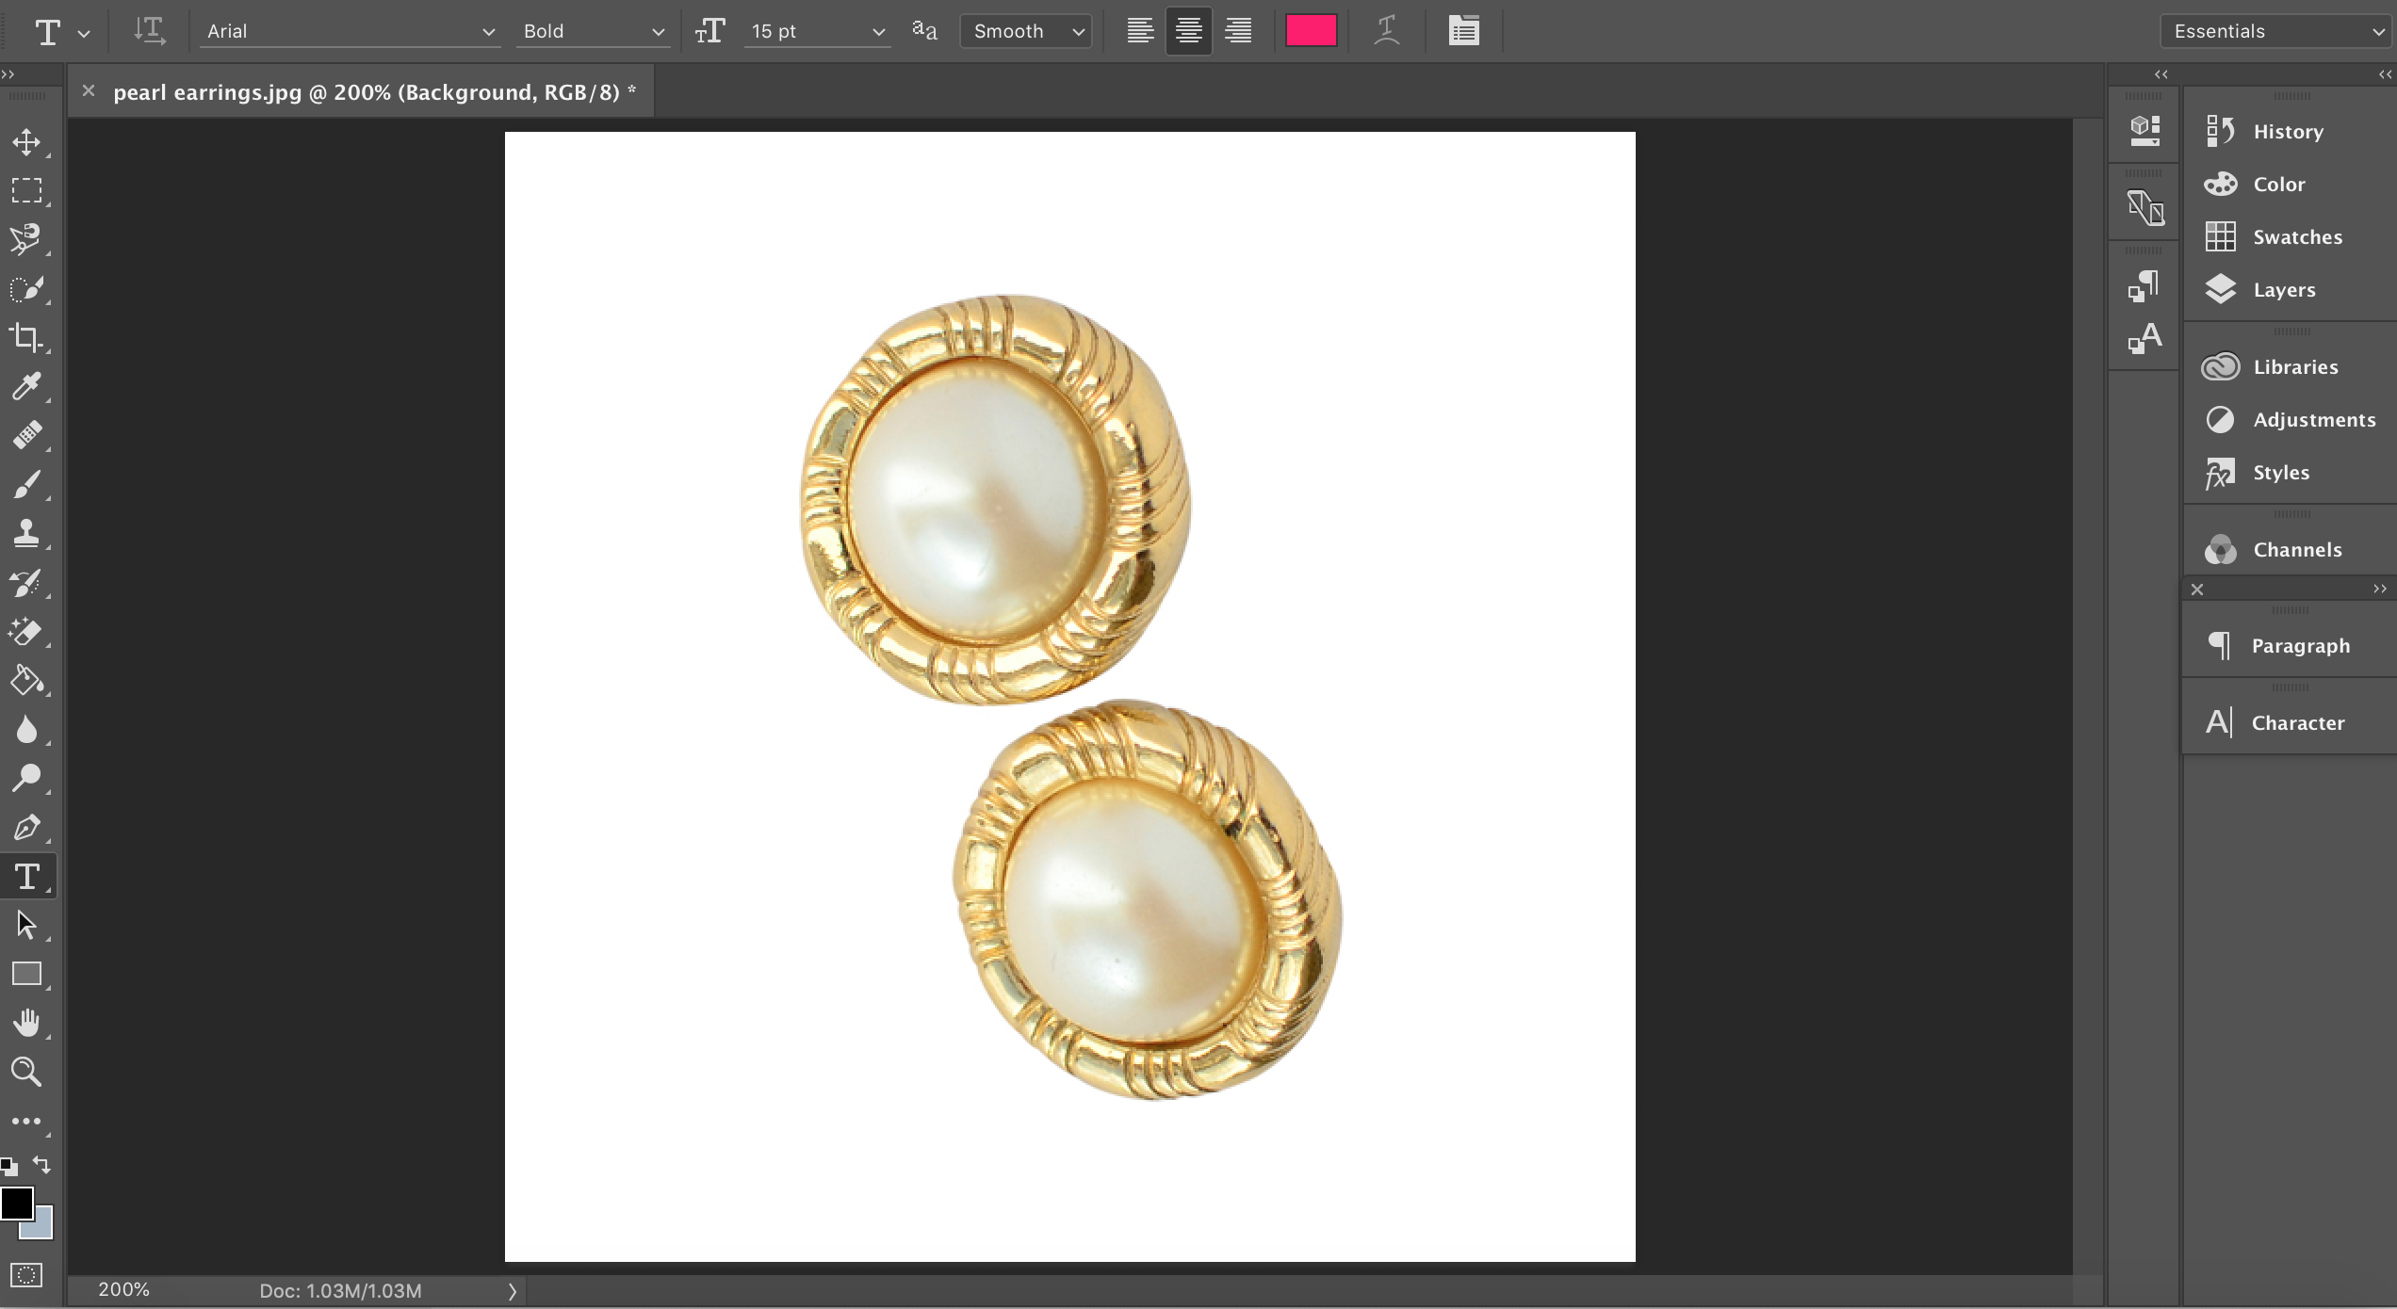Select the Clone Stamp tool
This screenshot has height=1309, width=2397.
[26, 533]
